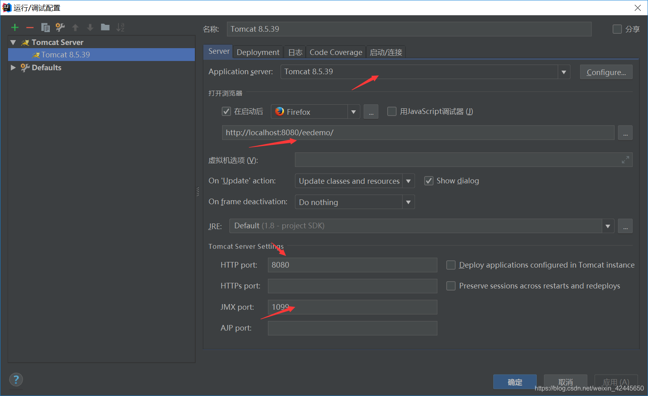
Task: Open the On 'Update' action dropdown
Action: (x=408, y=181)
